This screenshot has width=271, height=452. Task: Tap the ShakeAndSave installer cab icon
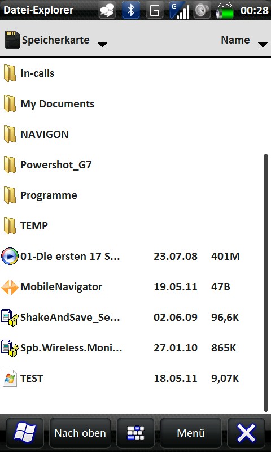10,318
